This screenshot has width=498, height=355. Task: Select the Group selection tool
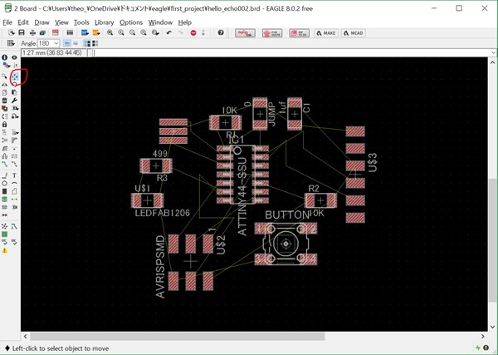pos(4,76)
